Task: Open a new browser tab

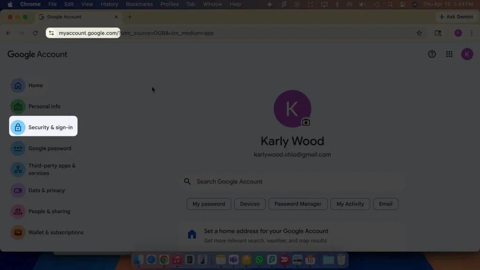Action: click(x=129, y=17)
